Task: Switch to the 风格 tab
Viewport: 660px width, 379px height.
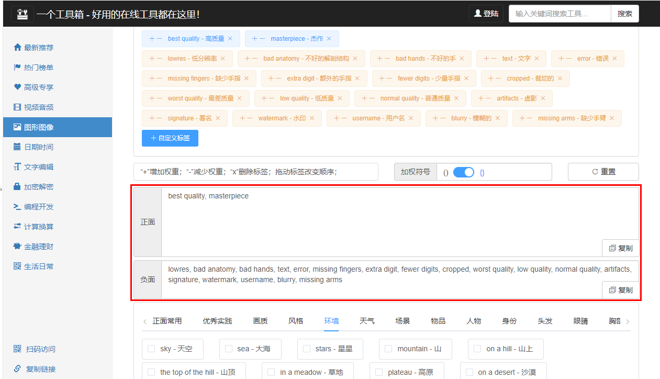Action: pos(296,321)
